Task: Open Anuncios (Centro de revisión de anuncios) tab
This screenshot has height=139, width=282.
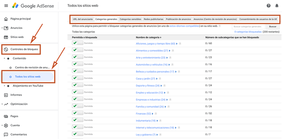Action: 215,19
